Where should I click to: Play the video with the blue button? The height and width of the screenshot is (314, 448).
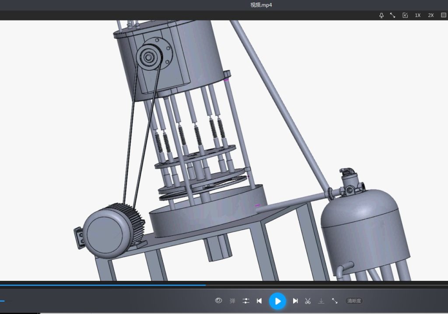click(277, 301)
